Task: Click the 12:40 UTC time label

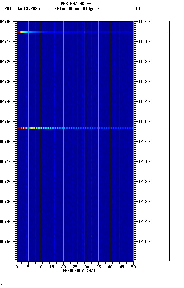Action: [144, 222]
